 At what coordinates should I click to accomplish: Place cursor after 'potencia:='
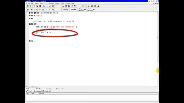[51, 32]
